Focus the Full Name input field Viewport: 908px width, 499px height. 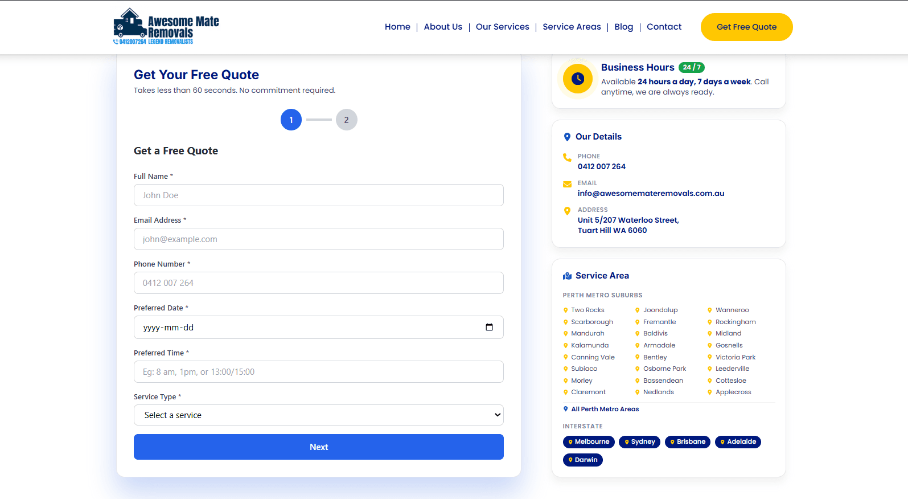pyautogui.click(x=319, y=195)
